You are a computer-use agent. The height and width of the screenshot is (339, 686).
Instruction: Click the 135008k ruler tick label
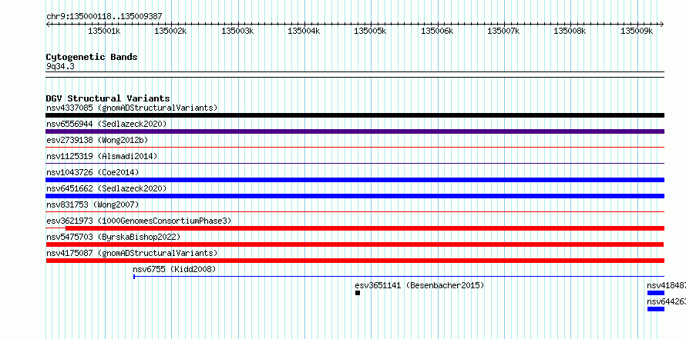coord(570,31)
